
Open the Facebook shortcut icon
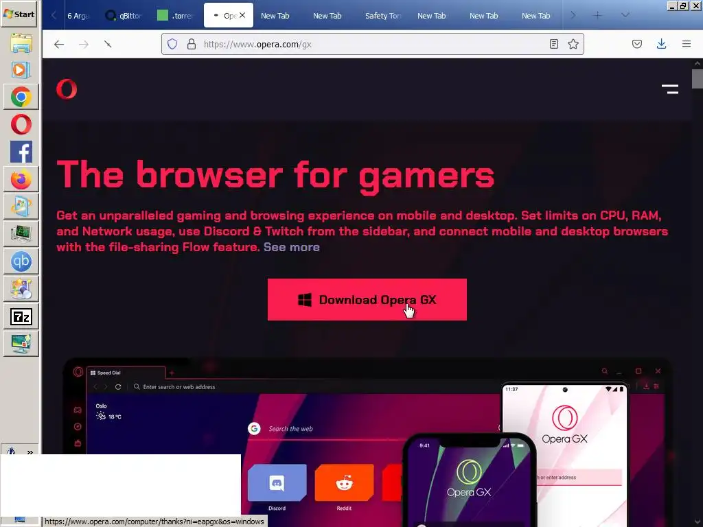pos(21,152)
